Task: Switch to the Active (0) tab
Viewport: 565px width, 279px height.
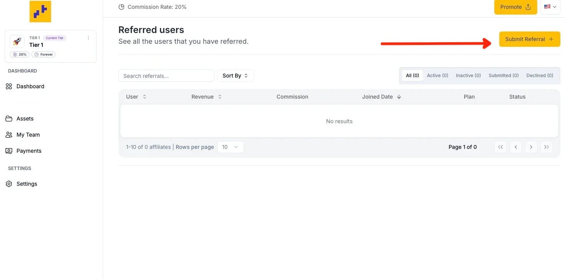Action: (437, 76)
